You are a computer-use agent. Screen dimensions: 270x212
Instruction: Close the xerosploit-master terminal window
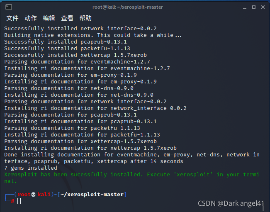click(263, 7)
